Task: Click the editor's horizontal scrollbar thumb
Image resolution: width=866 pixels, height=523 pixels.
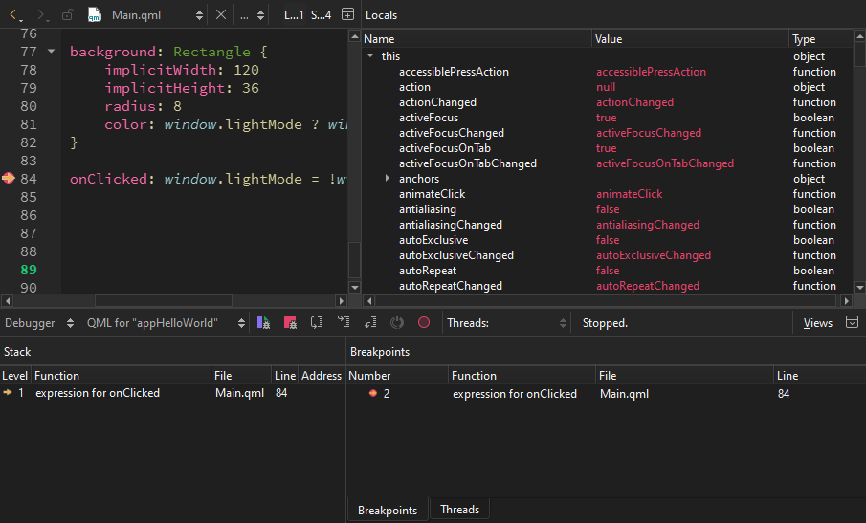Action: coord(164,300)
